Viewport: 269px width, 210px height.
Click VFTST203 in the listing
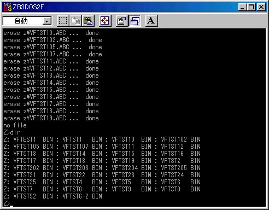(75, 168)
